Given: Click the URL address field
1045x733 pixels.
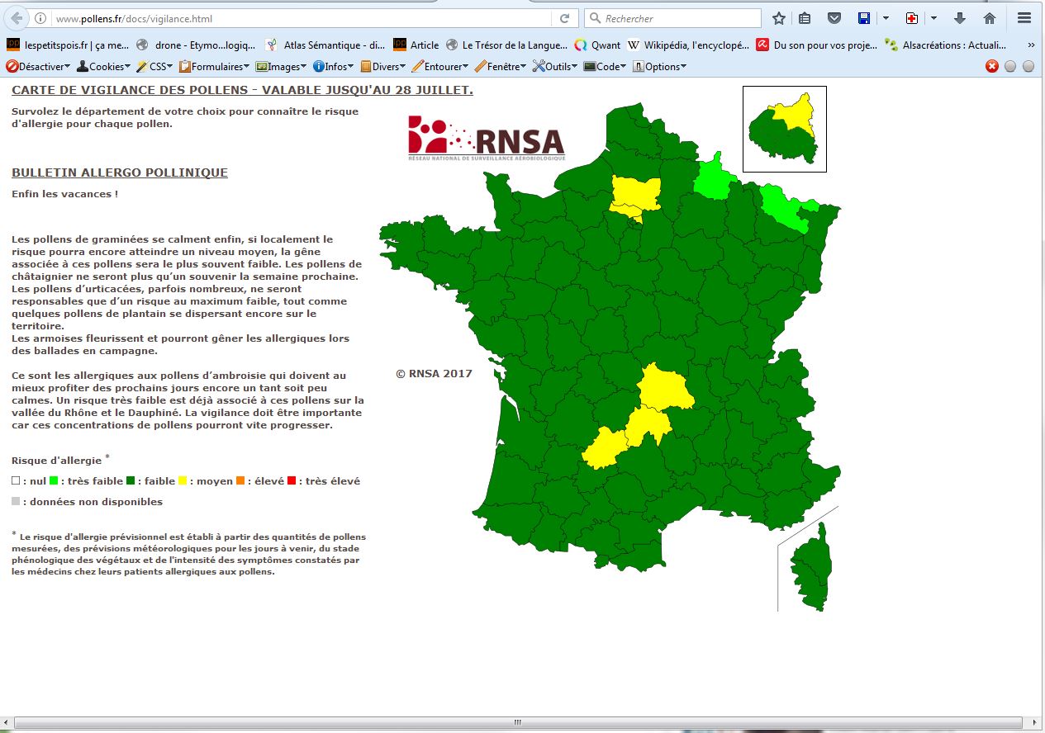Looking at the screenshot, I should pyautogui.click(x=302, y=18).
